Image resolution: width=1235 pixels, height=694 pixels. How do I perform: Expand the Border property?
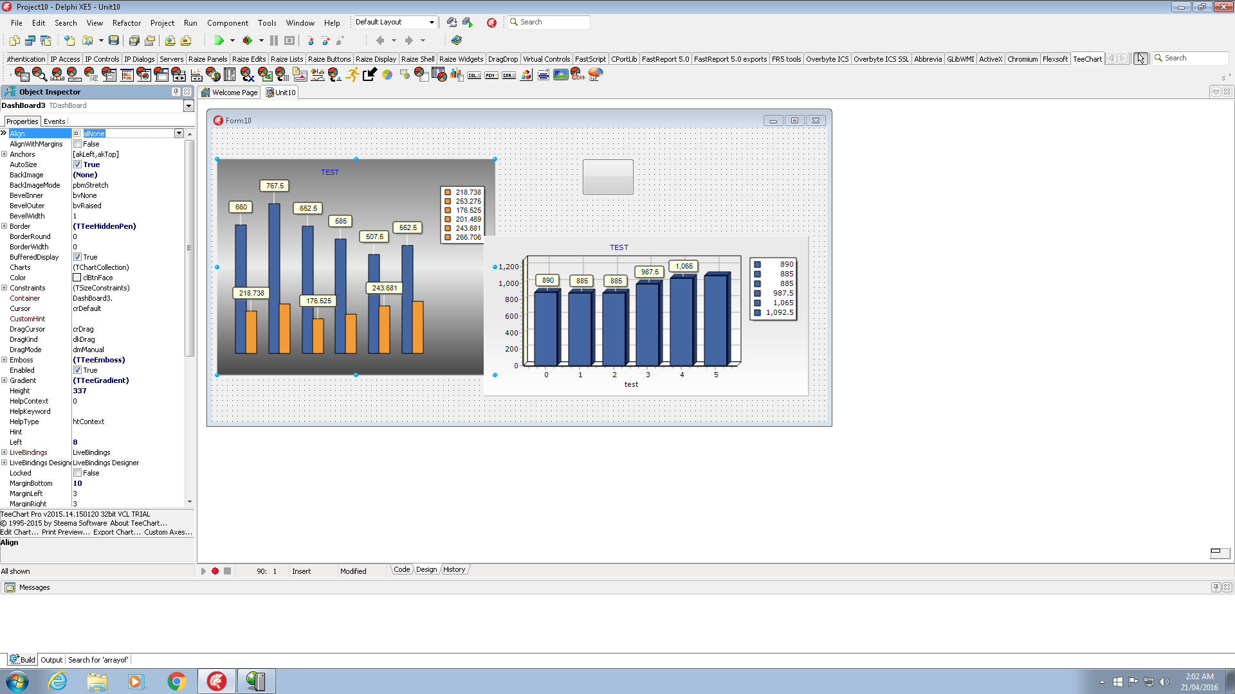pos(5,226)
